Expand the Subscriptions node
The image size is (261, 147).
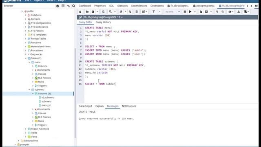(x=19, y=140)
